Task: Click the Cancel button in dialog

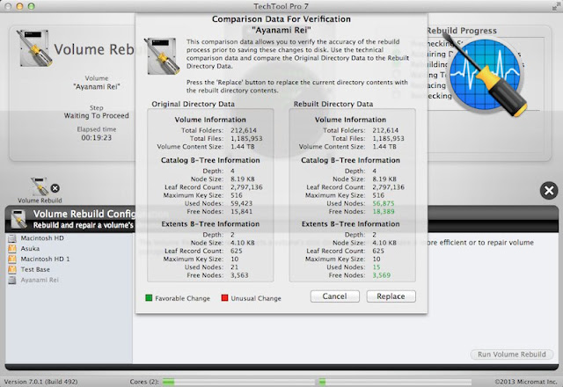Action: click(334, 296)
